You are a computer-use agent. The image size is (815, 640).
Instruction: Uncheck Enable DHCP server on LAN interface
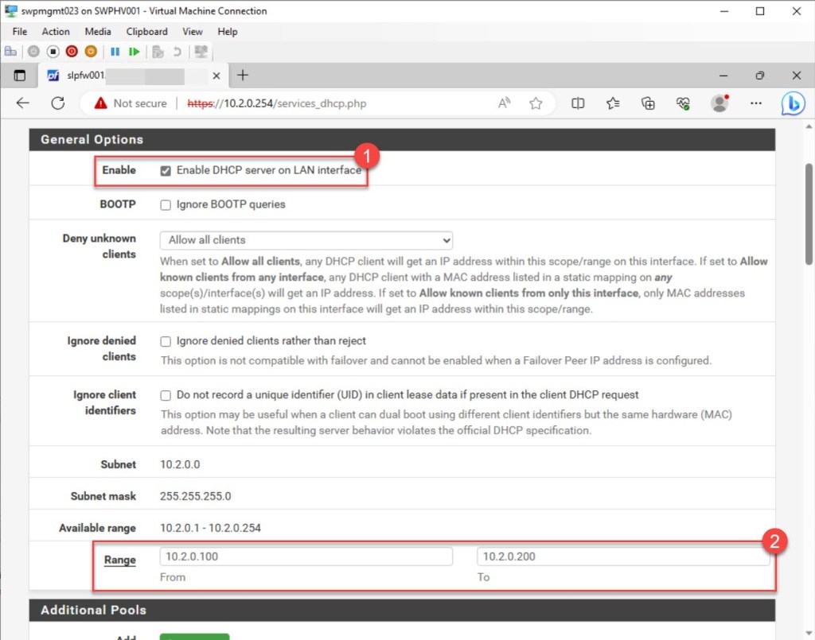pyautogui.click(x=166, y=170)
